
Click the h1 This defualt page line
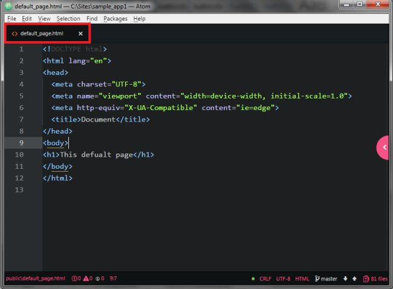pos(98,155)
